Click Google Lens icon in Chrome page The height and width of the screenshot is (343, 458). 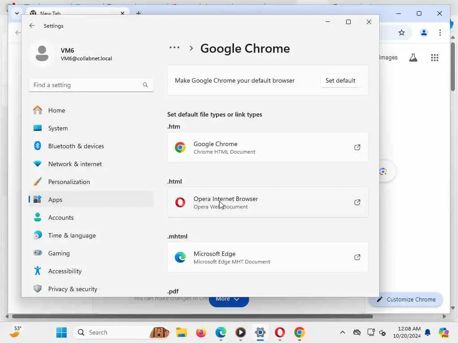(x=383, y=171)
